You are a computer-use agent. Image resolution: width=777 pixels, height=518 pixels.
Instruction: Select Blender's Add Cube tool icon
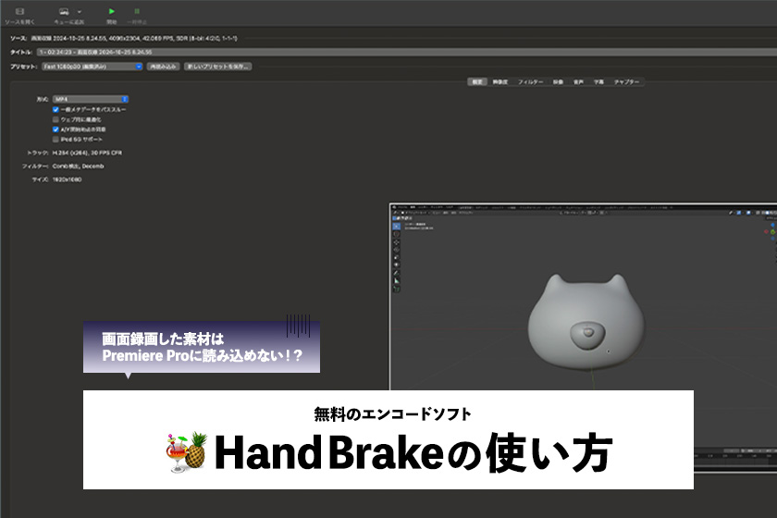coord(397,289)
